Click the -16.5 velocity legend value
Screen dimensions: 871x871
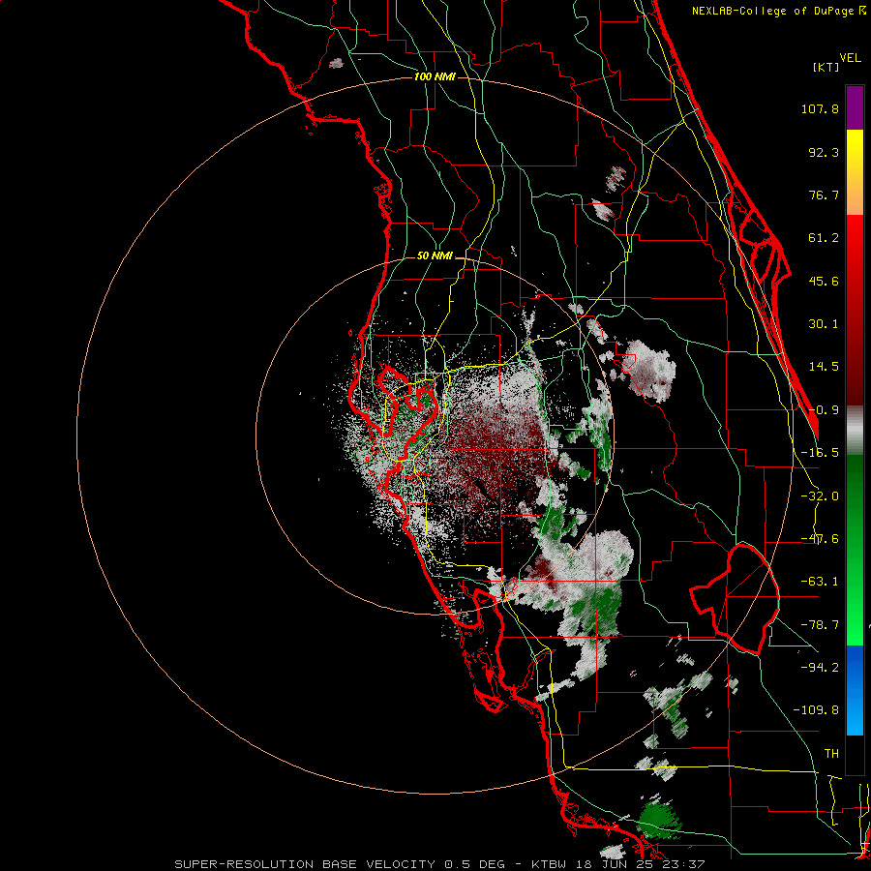tap(820, 453)
